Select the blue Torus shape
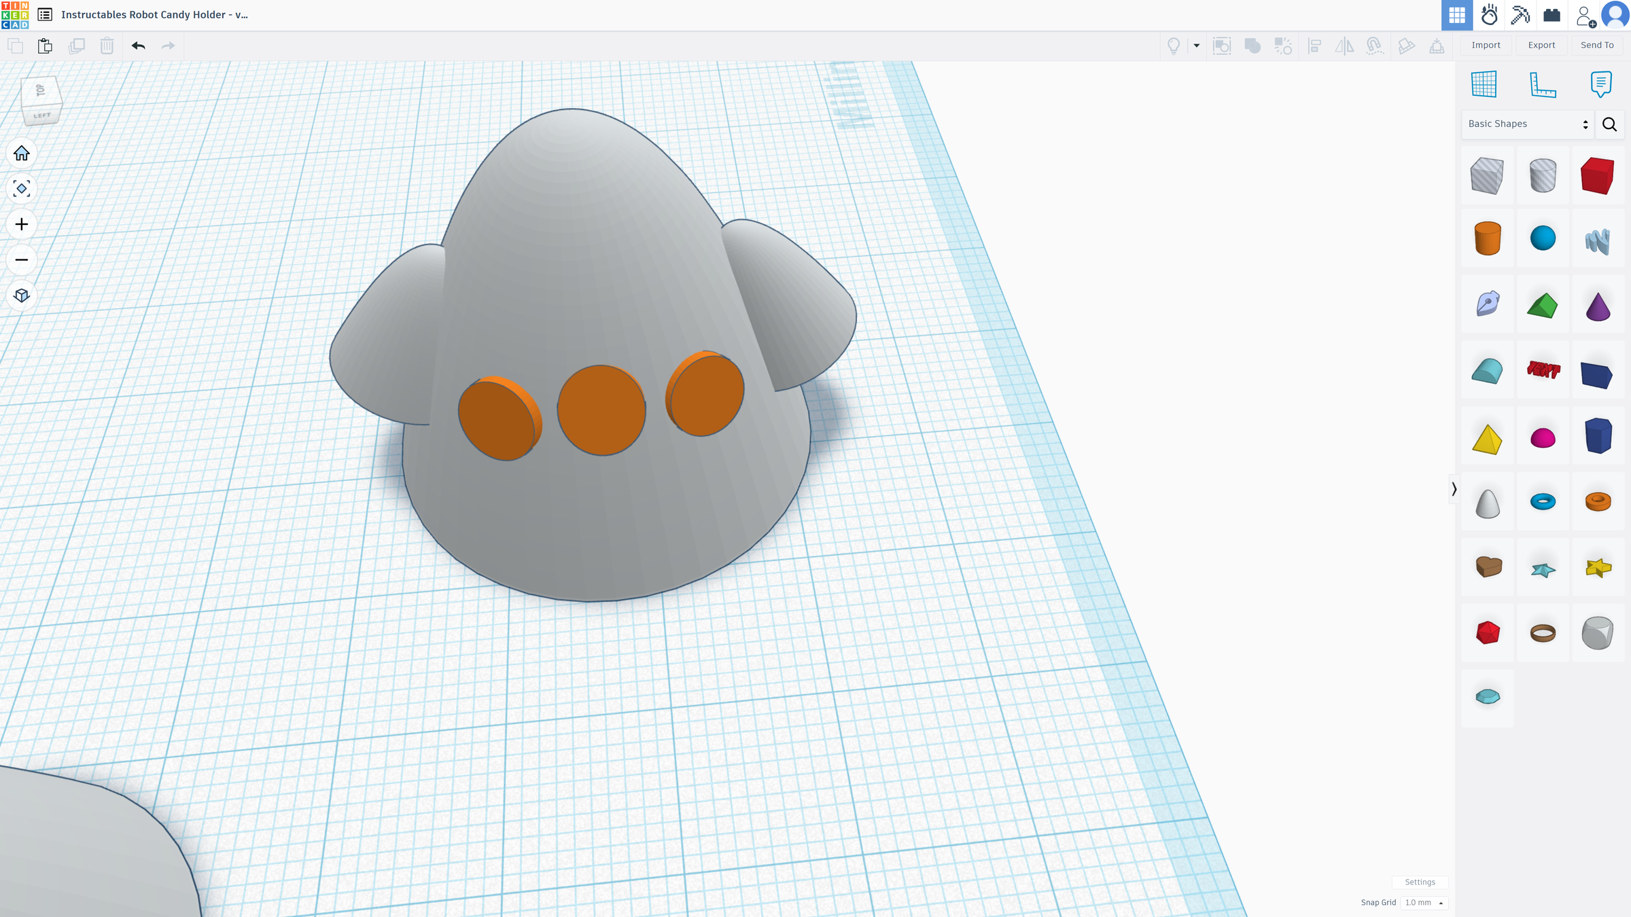Screen dimensions: 1631x917 tap(1543, 502)
